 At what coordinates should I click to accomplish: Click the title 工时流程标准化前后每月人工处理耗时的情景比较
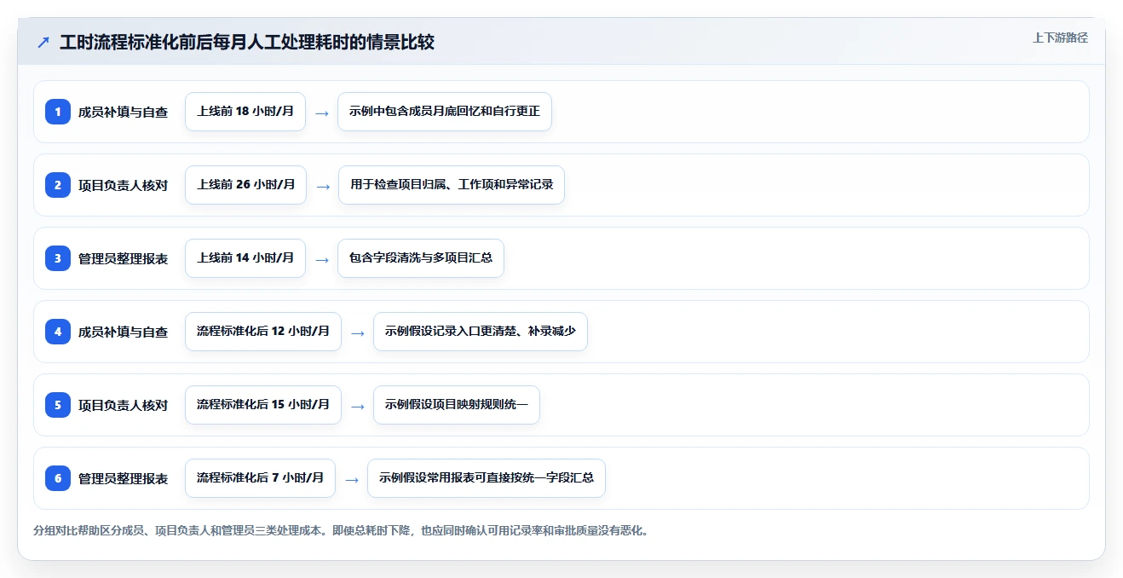pos(247,42)
